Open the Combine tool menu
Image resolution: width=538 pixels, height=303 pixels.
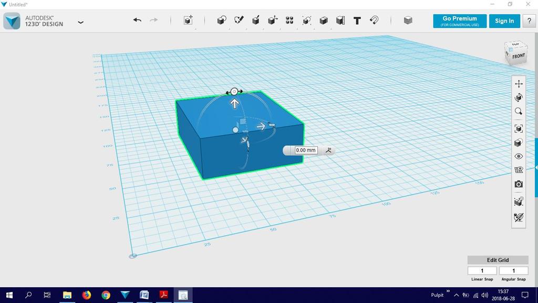[x=323, y=21]
